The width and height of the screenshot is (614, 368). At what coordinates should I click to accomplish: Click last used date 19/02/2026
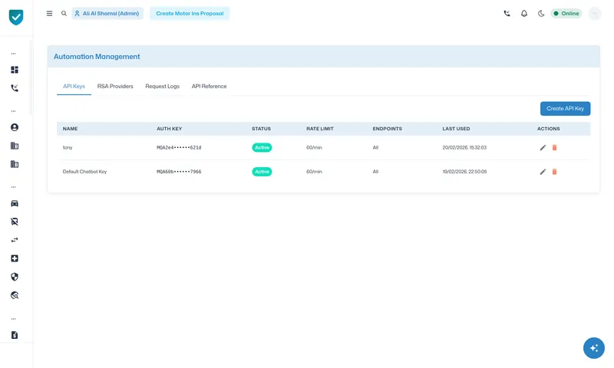[464, 172]
